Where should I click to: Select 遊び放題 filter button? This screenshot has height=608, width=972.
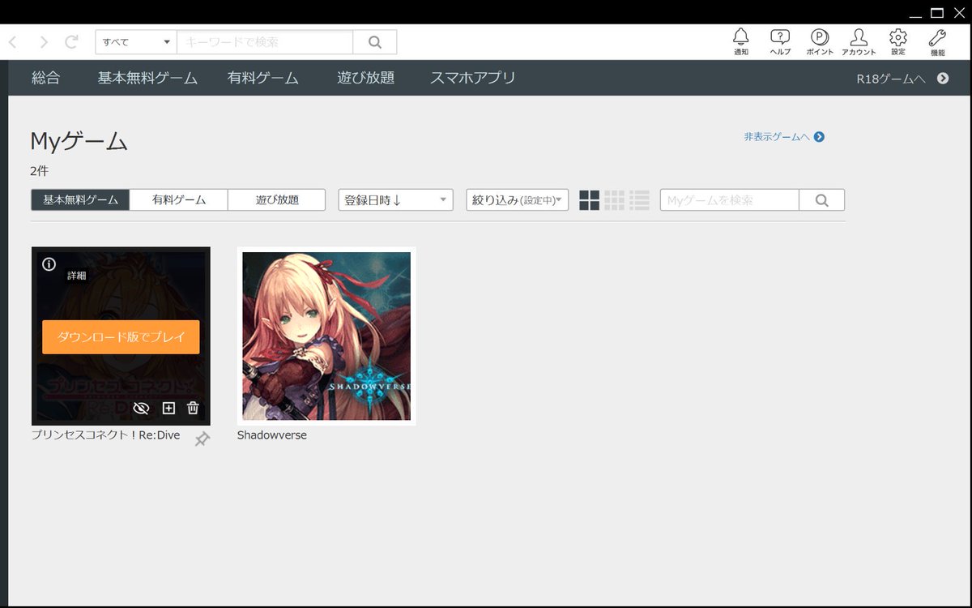[277, 199]
